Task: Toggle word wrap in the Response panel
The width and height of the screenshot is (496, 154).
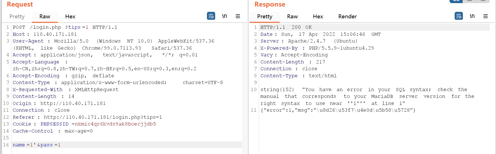Action: coord(459,16)
